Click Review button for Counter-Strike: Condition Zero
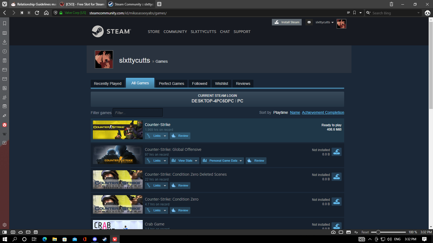433x243 pixels. point(180,210)
